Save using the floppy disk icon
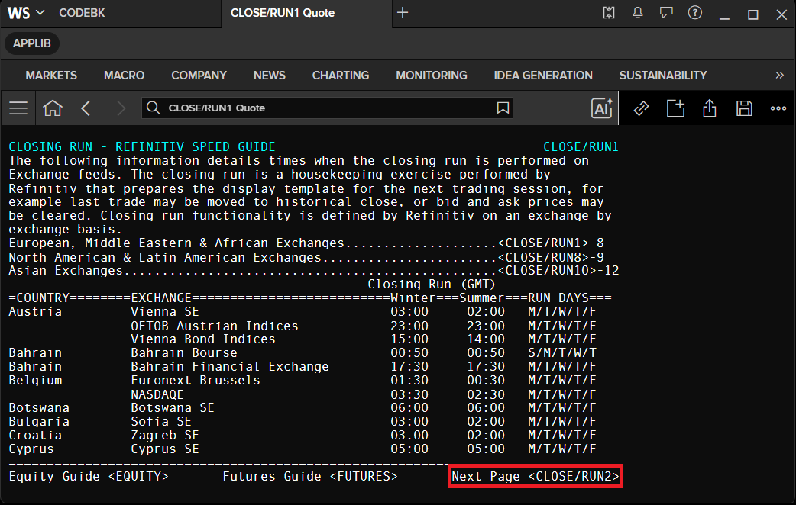 744,108
